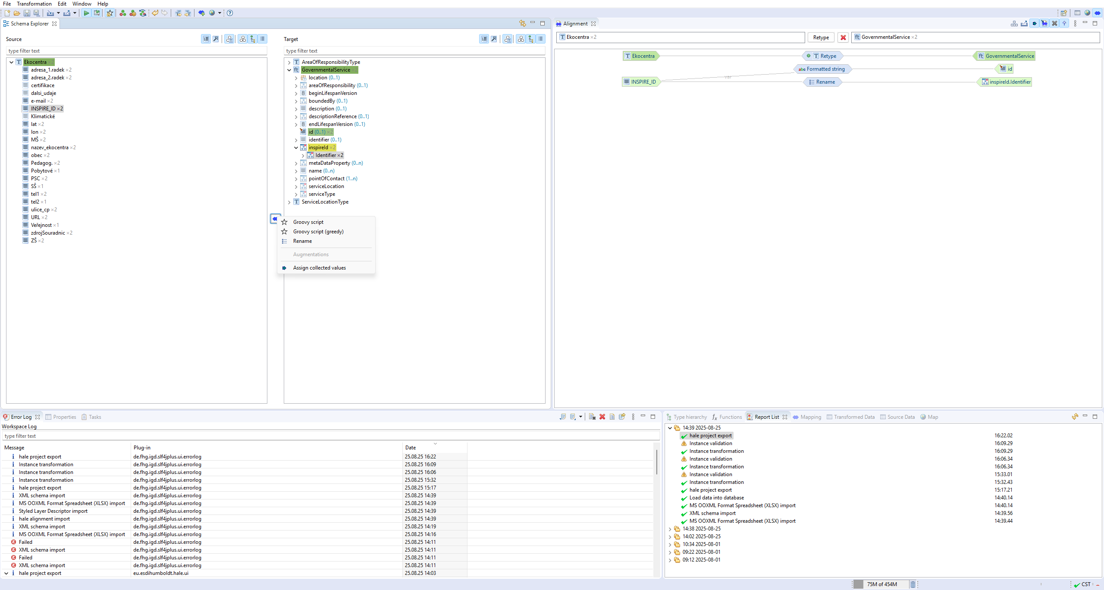Click the red X button beside Retype

click(843, 38)
